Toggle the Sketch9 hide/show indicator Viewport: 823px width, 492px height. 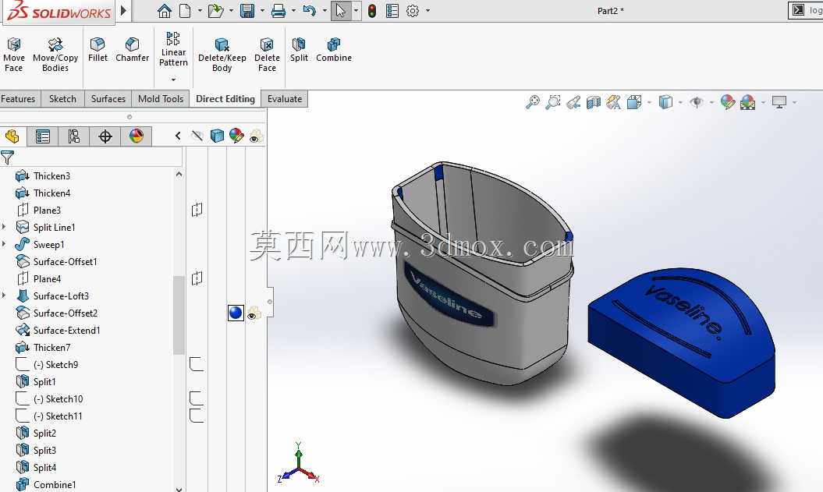pos(197,364)
